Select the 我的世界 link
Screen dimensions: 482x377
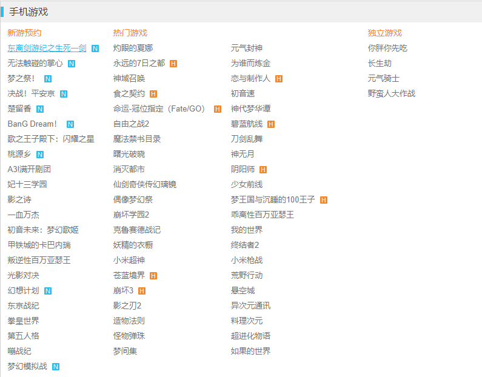click(247, 230)
